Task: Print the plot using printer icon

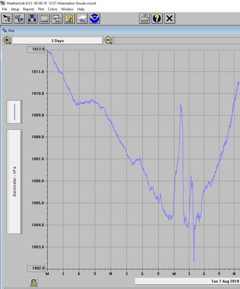Action: pos(145,19)
